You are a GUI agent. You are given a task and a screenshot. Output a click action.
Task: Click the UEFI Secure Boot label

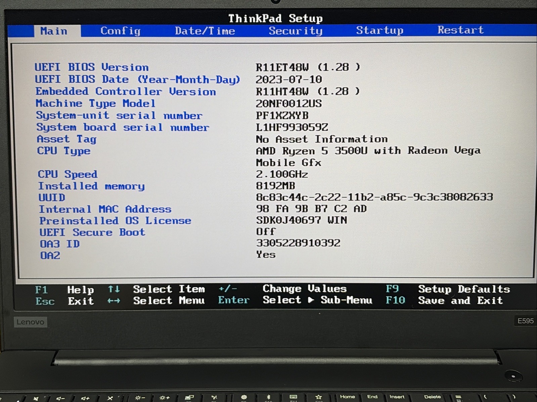coord(92,232)
